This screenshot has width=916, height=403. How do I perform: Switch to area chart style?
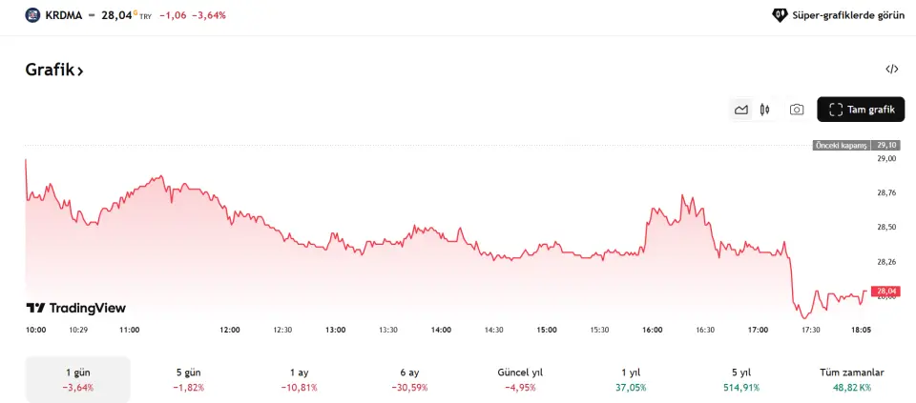click(x=741, y=110)
